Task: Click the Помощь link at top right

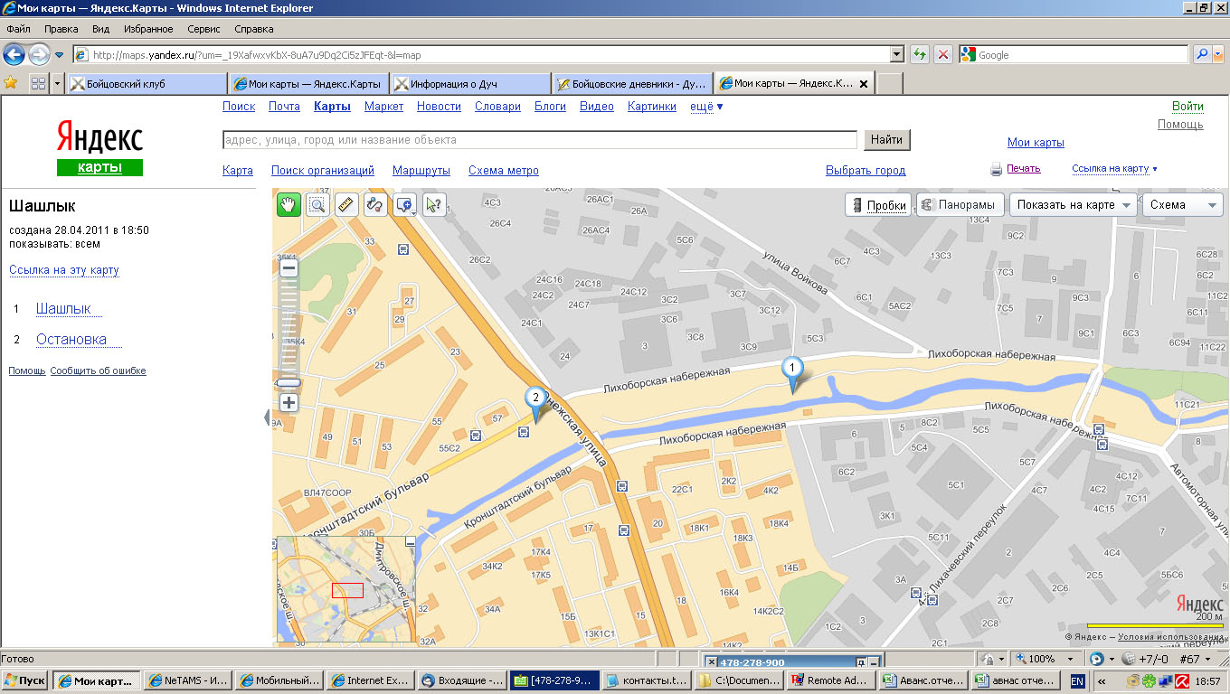Action: [x=1180, y=125]
